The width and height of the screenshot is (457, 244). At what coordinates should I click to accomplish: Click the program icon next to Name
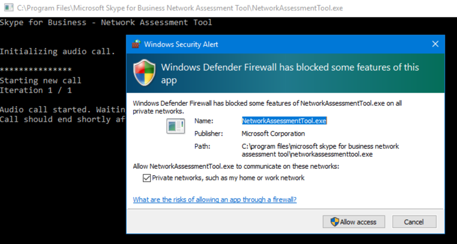coord(175,126)
